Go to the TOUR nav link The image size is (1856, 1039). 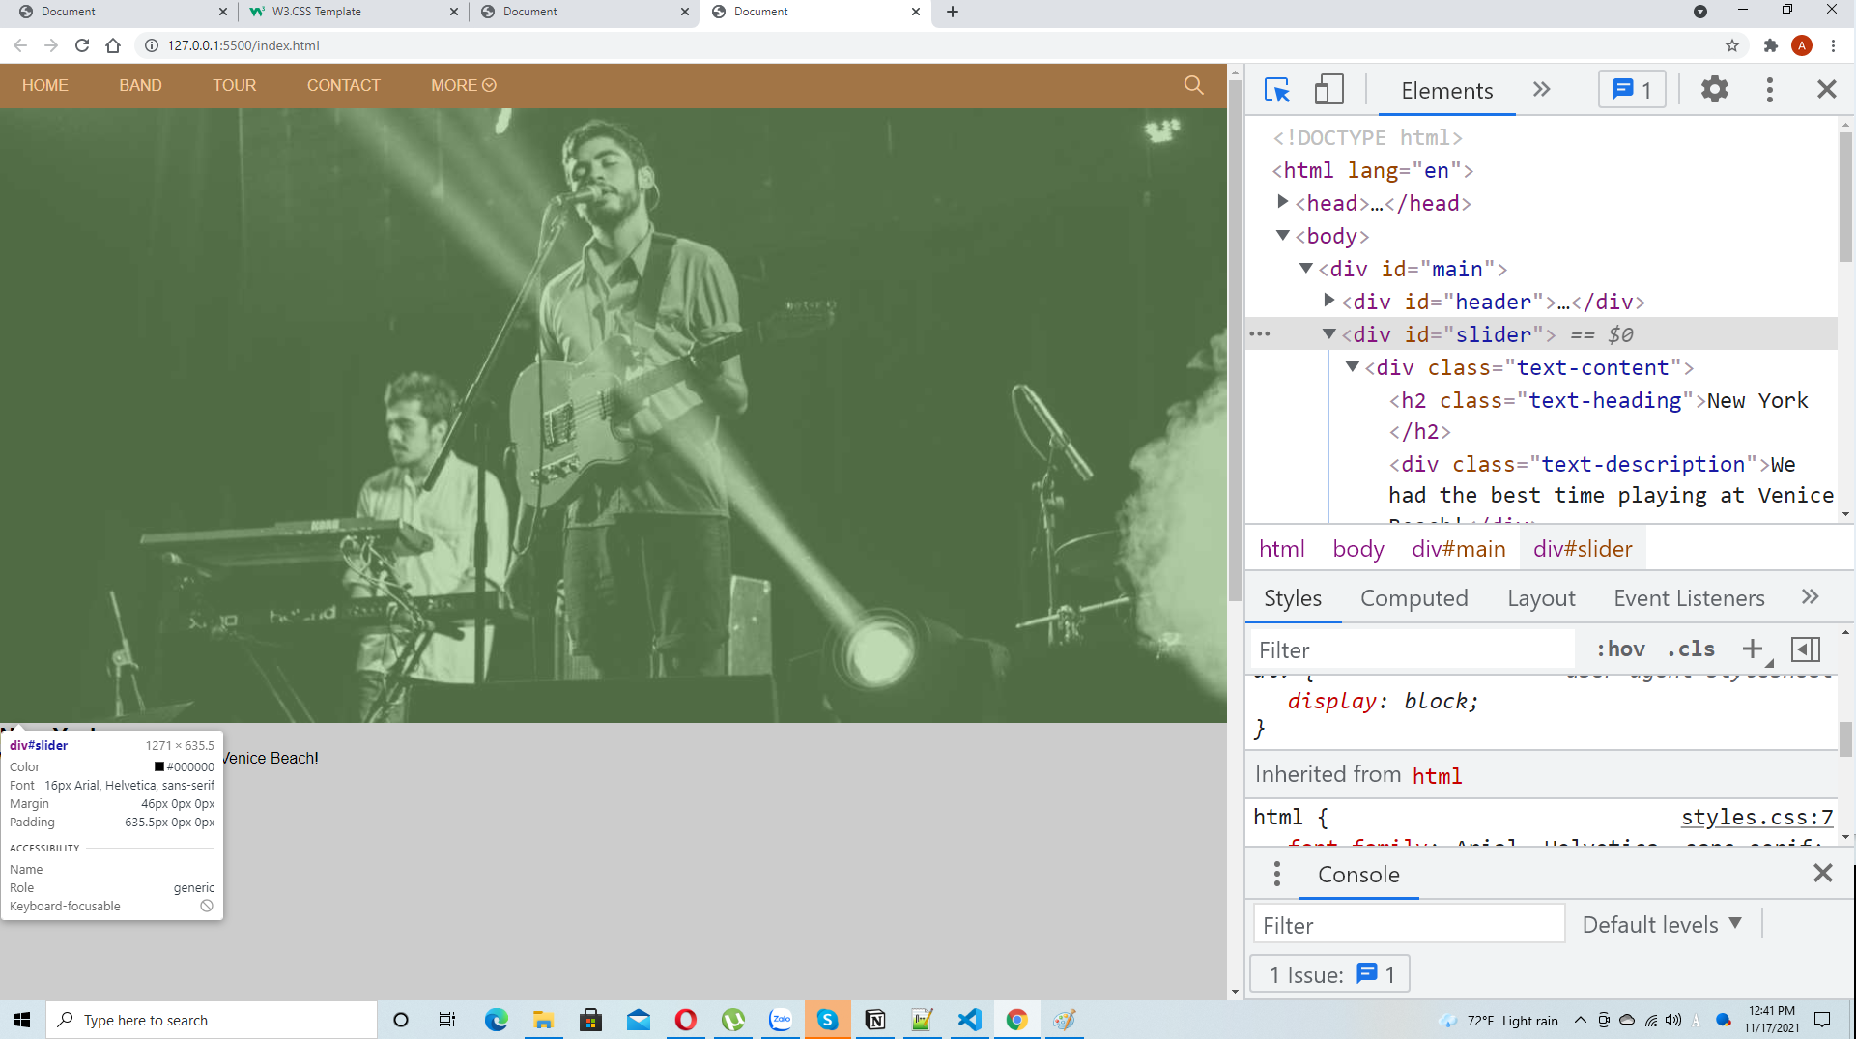[x=234, y=85]
